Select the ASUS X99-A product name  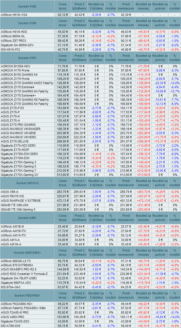pyautogui.click(x=9, y=192)
